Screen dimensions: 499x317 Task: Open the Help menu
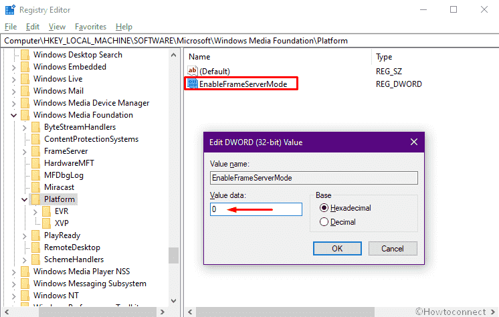pos(124,27)
